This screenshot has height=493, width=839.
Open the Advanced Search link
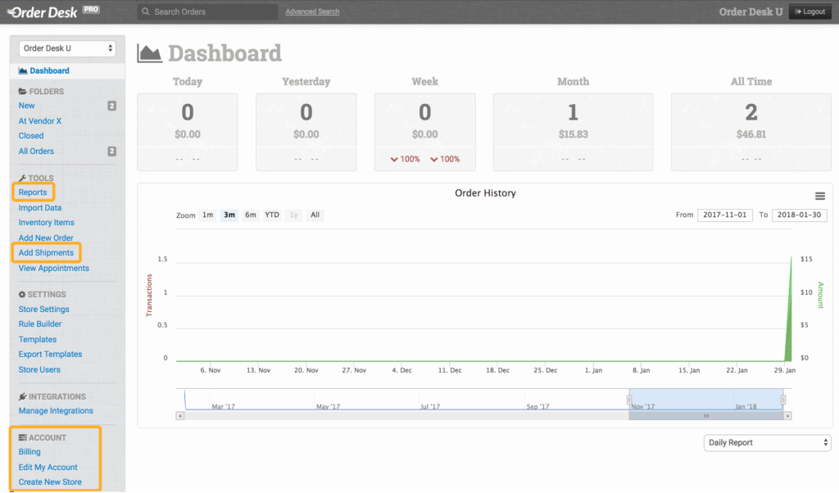[x=312, y=12]
